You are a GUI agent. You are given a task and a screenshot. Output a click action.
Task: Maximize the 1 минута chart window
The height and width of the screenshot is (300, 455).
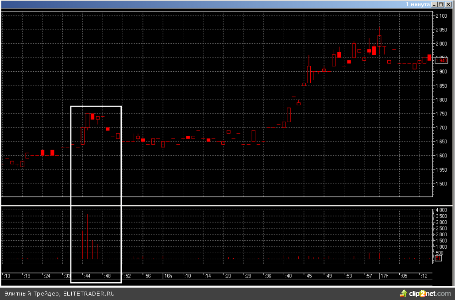pos(441,4)
